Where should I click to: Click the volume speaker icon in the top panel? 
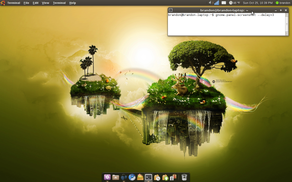click(x=211, y=3)
